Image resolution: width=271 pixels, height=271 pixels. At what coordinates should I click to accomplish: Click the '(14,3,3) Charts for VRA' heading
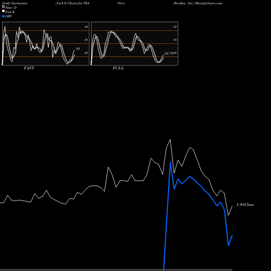pos(73,3)
